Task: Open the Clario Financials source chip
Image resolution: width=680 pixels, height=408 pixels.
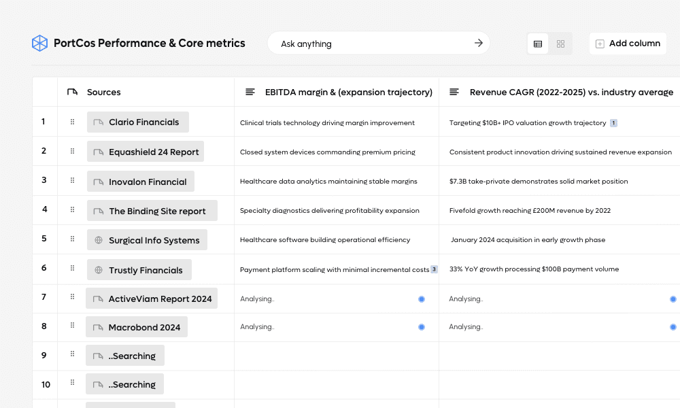Action: (138, 122)
